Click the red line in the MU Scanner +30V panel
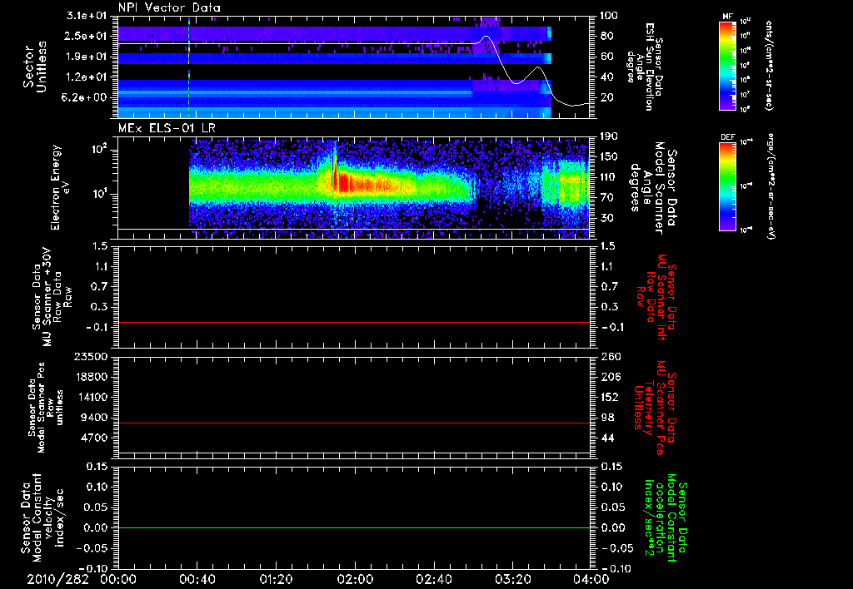The width and height of the screenshot is (853, 589). [355, 322]
